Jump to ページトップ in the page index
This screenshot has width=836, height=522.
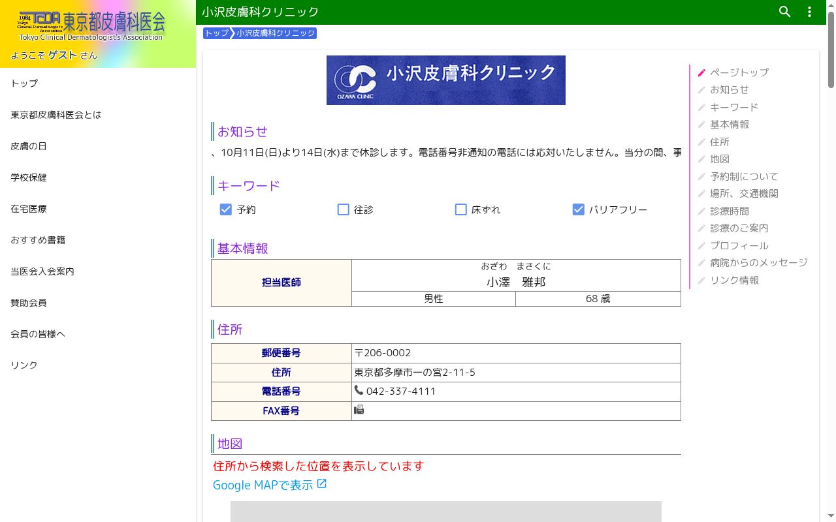coord(739,72)
